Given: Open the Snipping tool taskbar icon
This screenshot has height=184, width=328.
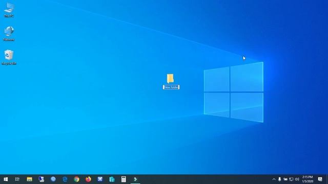Looking at the screenshot, I should 100,179.
